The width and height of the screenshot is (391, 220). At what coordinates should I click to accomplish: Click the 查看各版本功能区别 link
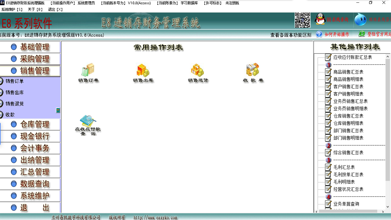point(291,35)
